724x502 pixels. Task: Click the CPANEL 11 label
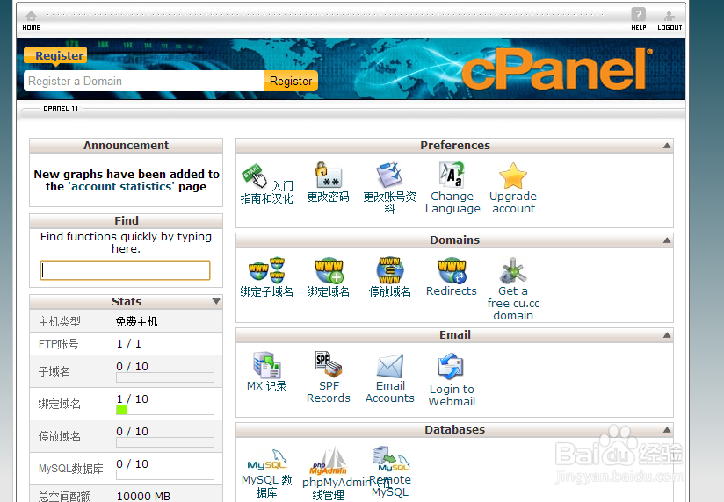tap(61, 109)
